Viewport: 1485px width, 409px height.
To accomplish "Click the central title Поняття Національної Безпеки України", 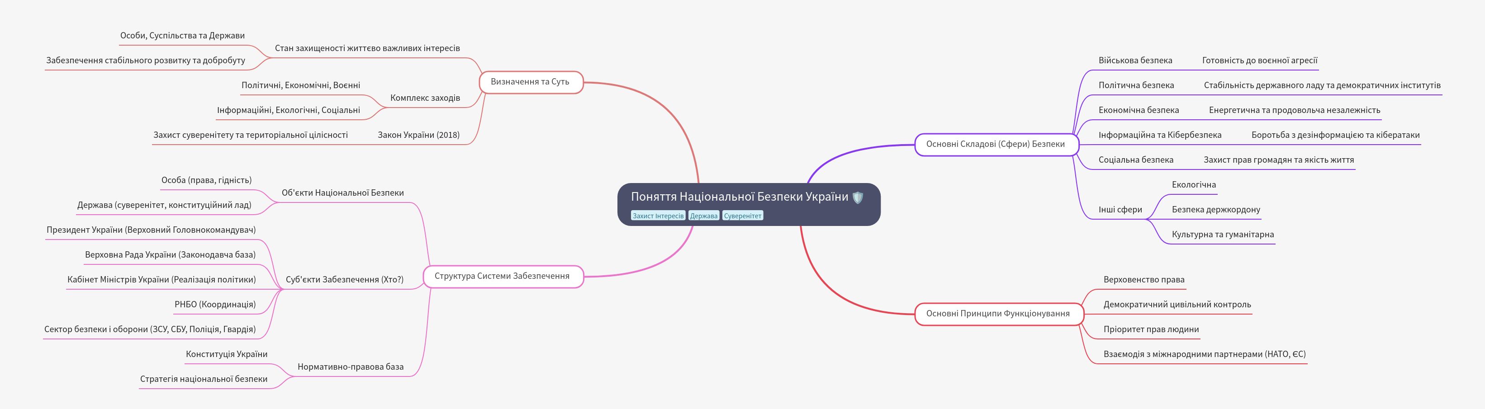I will (x=739, y=197).
